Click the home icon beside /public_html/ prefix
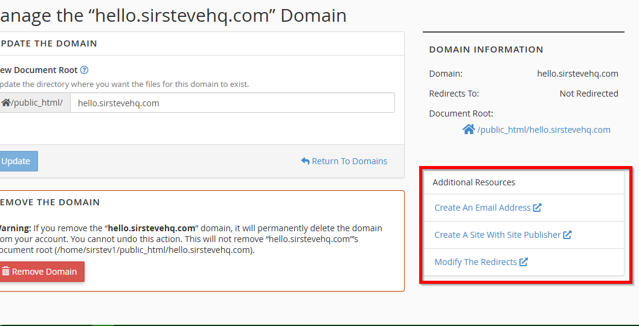This screenshot has height=326, width=639. [x=5, y=103]
